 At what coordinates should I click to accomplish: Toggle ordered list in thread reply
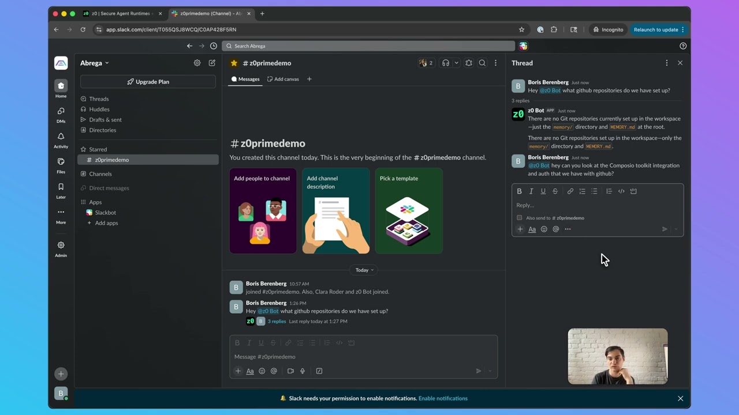point(582,191)
